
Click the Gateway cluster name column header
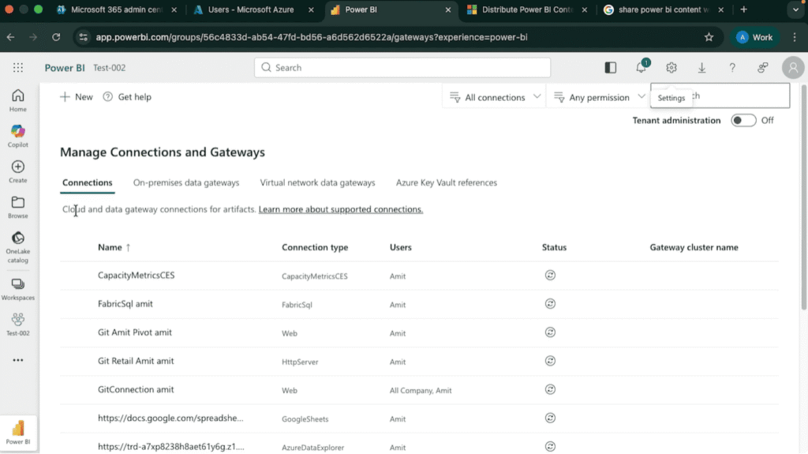694,247
